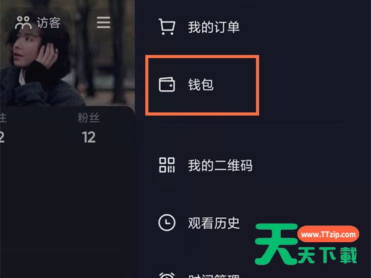The width and height of the screenshot is (371, 278).
Task: Tap the partially visible following count 2
Action: (x=2, y=137)
